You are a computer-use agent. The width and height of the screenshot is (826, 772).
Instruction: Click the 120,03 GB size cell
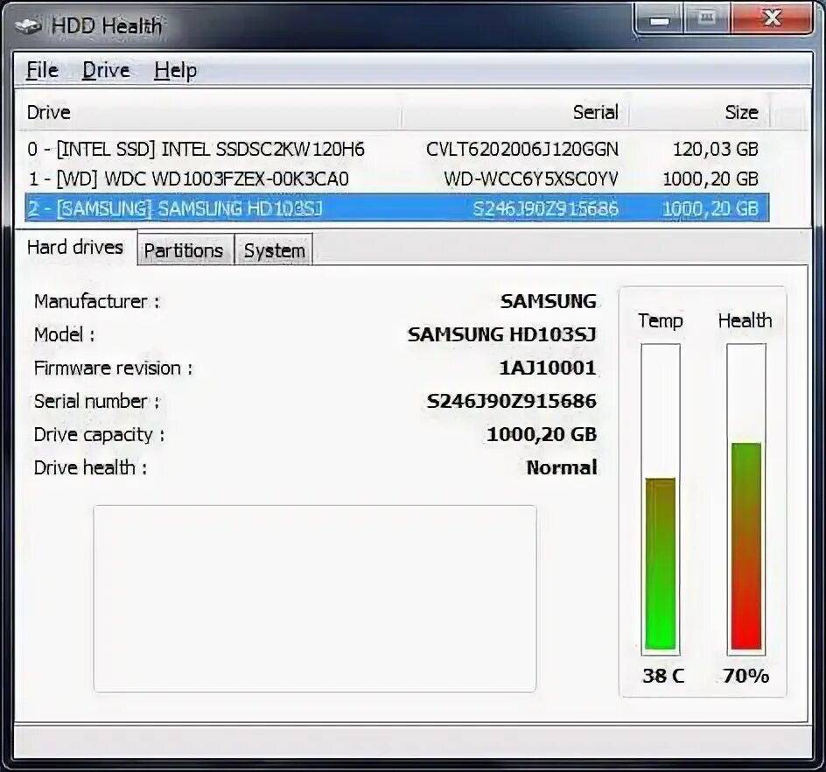(x=716, y=149)
